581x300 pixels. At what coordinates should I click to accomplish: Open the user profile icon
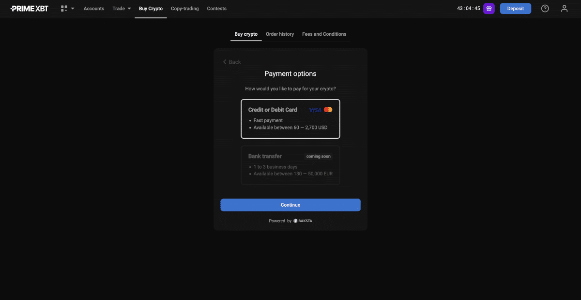click(564, 8)
